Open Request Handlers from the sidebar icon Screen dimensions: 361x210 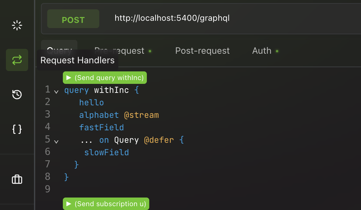[17, 60]
